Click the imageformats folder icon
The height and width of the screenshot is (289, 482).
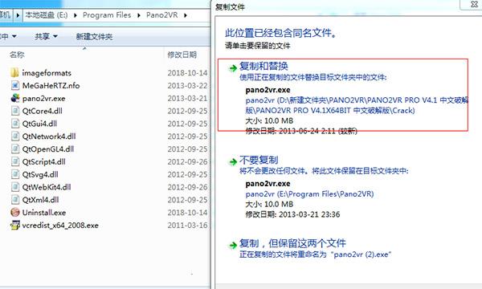pos(14,73)
